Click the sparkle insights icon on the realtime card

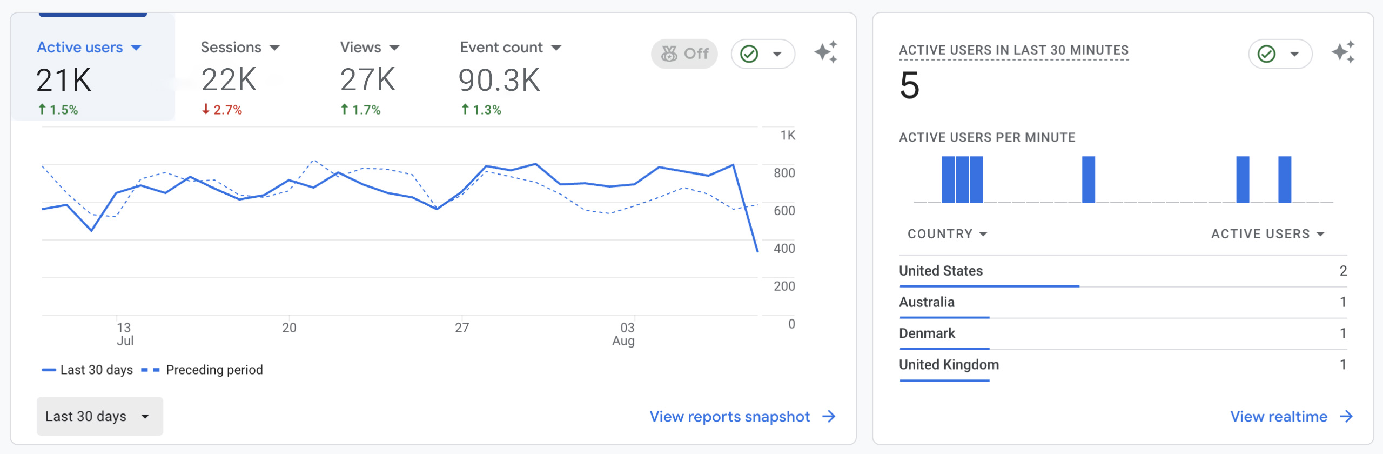click(x=1342, y=52)
